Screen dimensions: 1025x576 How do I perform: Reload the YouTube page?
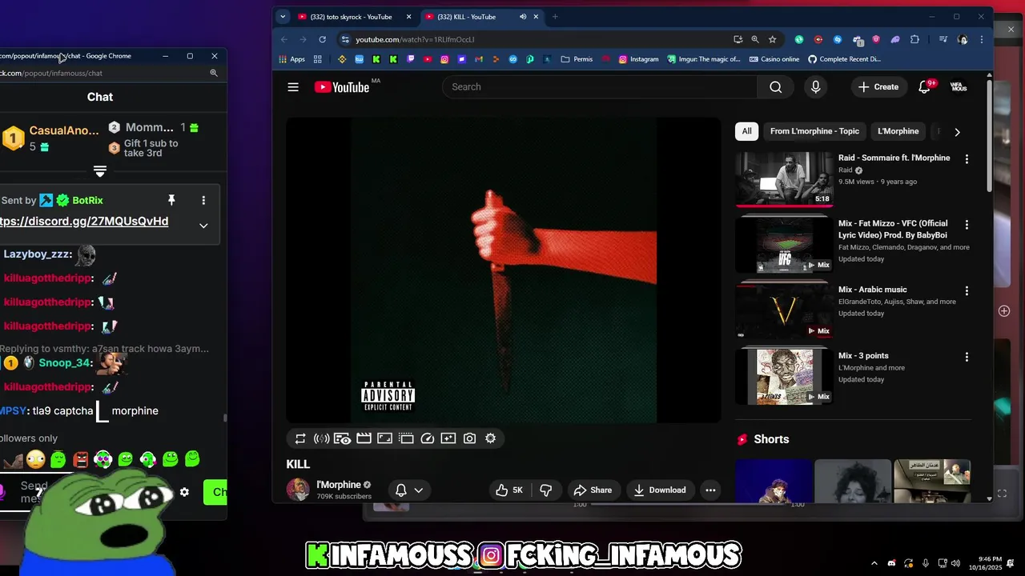[x=322, y=39]
